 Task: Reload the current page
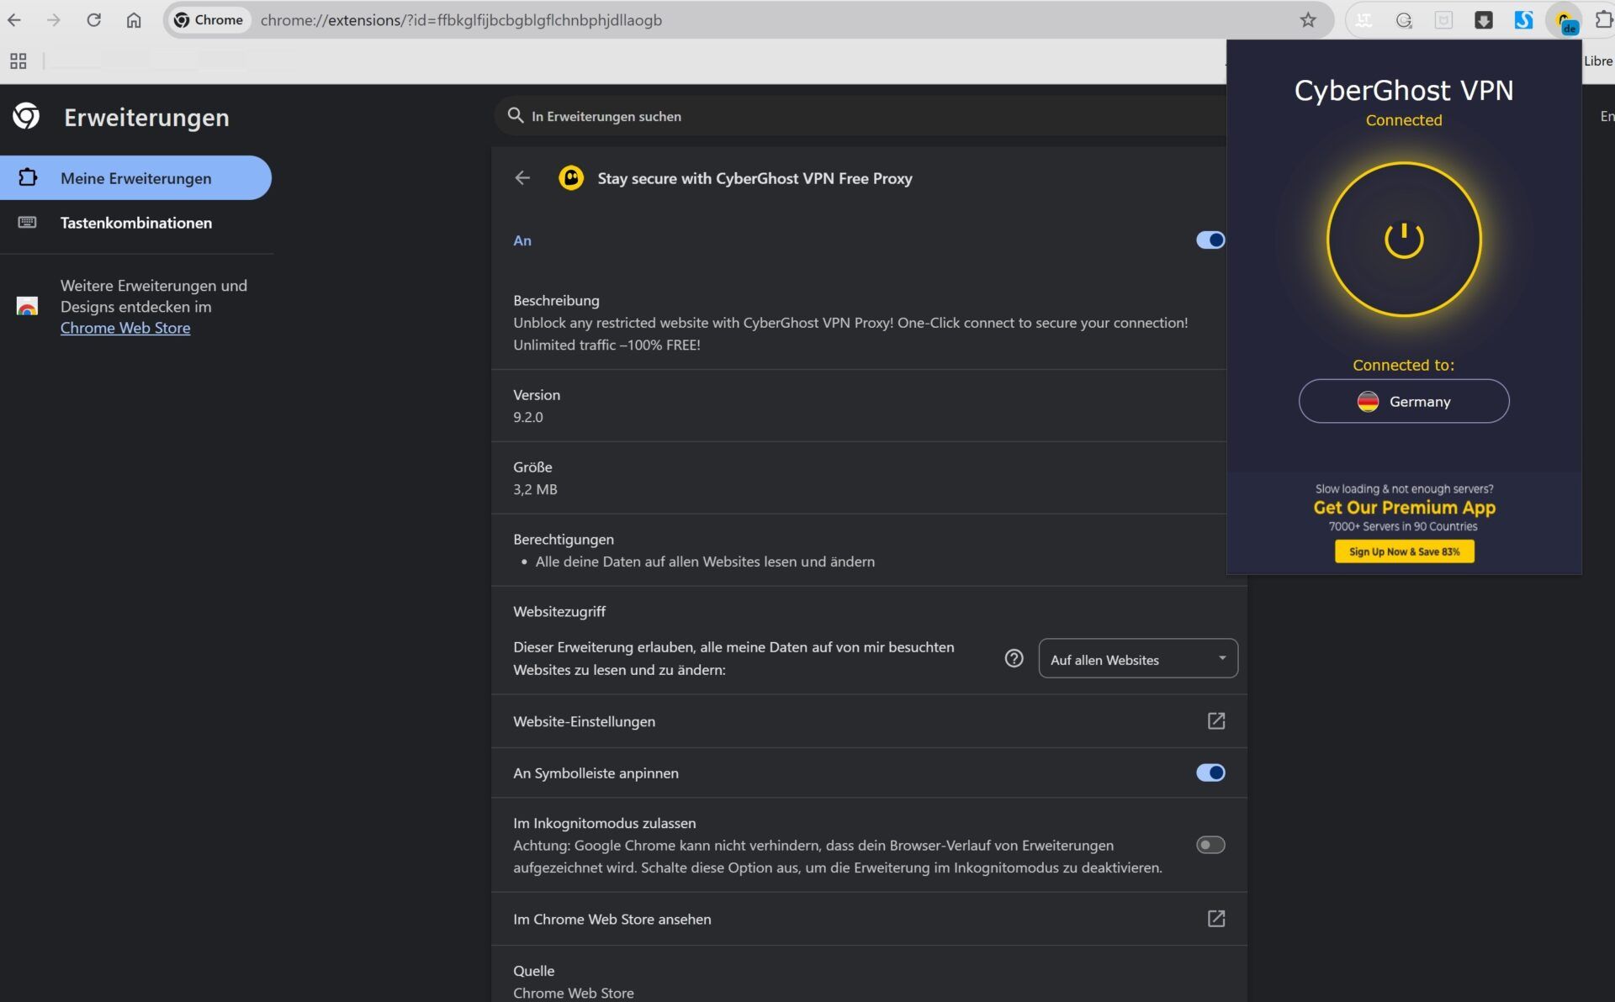93,19
